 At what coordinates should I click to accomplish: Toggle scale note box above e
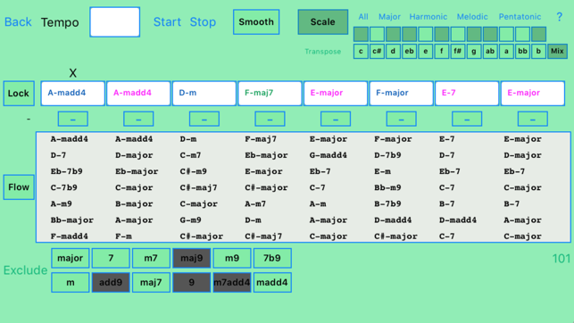(426, 34)
